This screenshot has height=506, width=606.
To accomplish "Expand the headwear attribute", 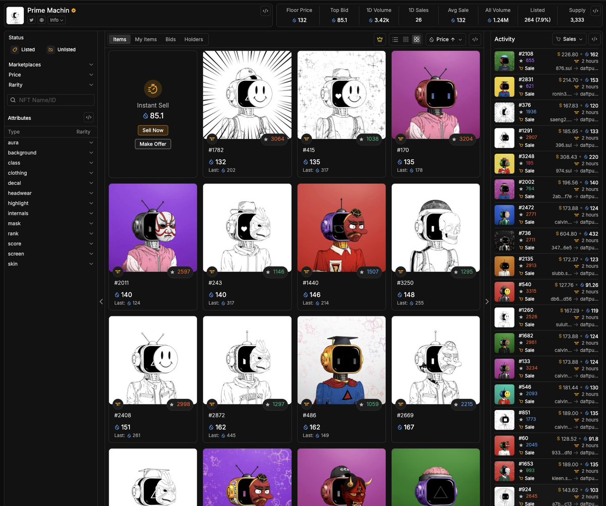I will pyautogui.click(x=51, y=193).
